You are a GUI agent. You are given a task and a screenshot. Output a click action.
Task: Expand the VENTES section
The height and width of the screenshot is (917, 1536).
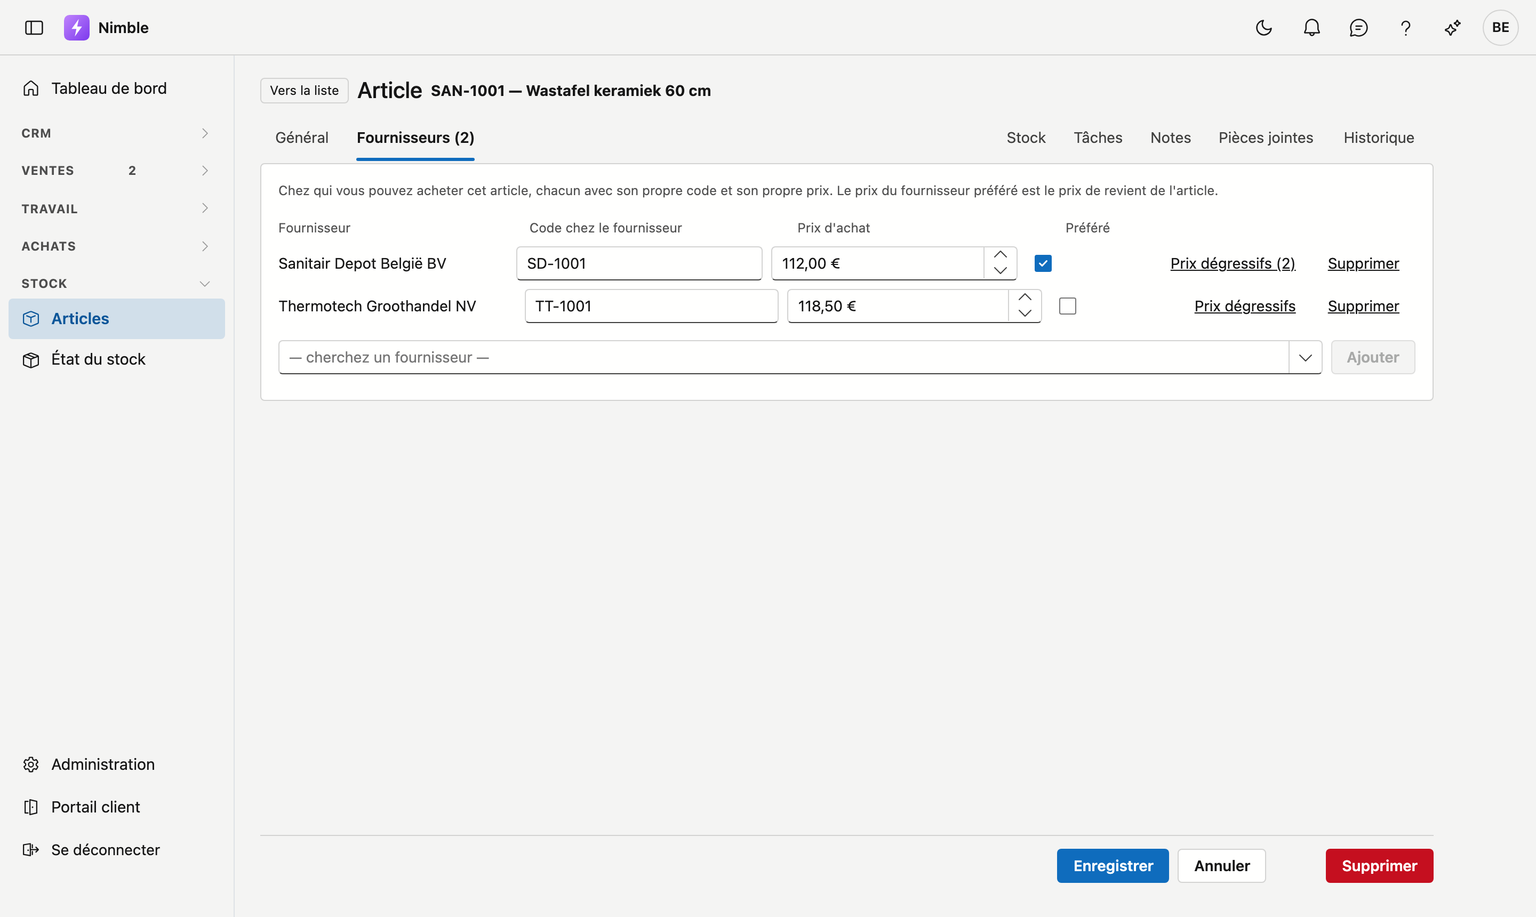tap(117, 171)
